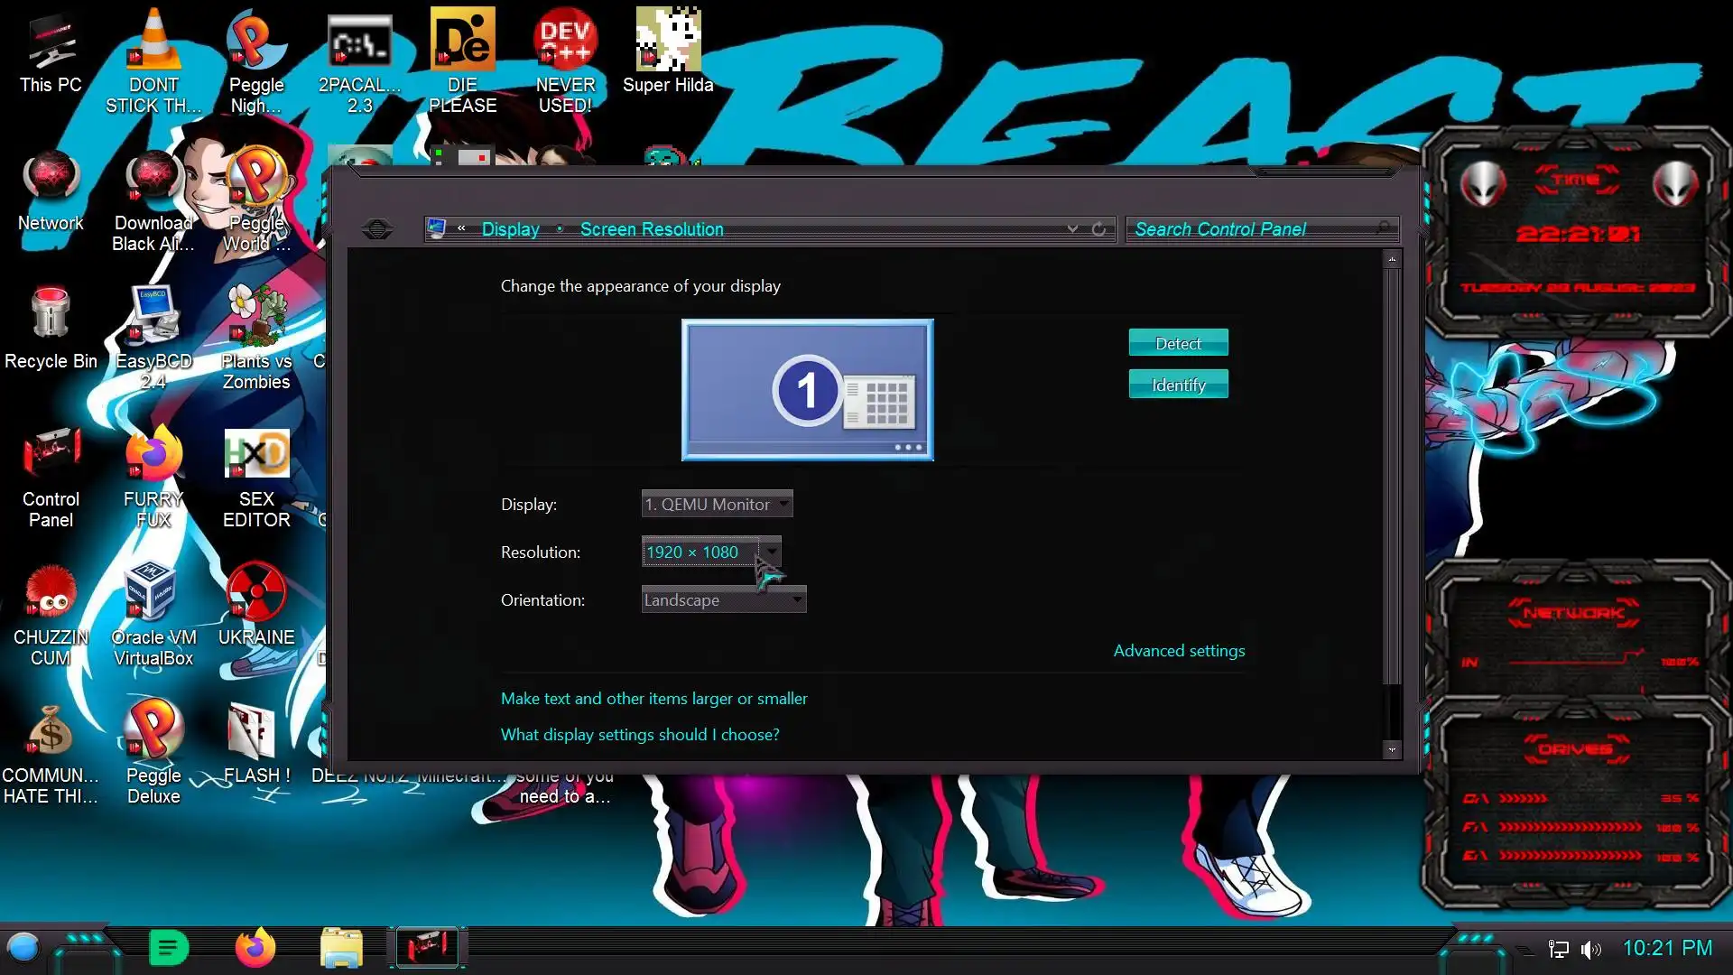This screenshot has width=1733, height=975.
Task: Click the Display breadcrumb item
Action: [x=510, y=229]
